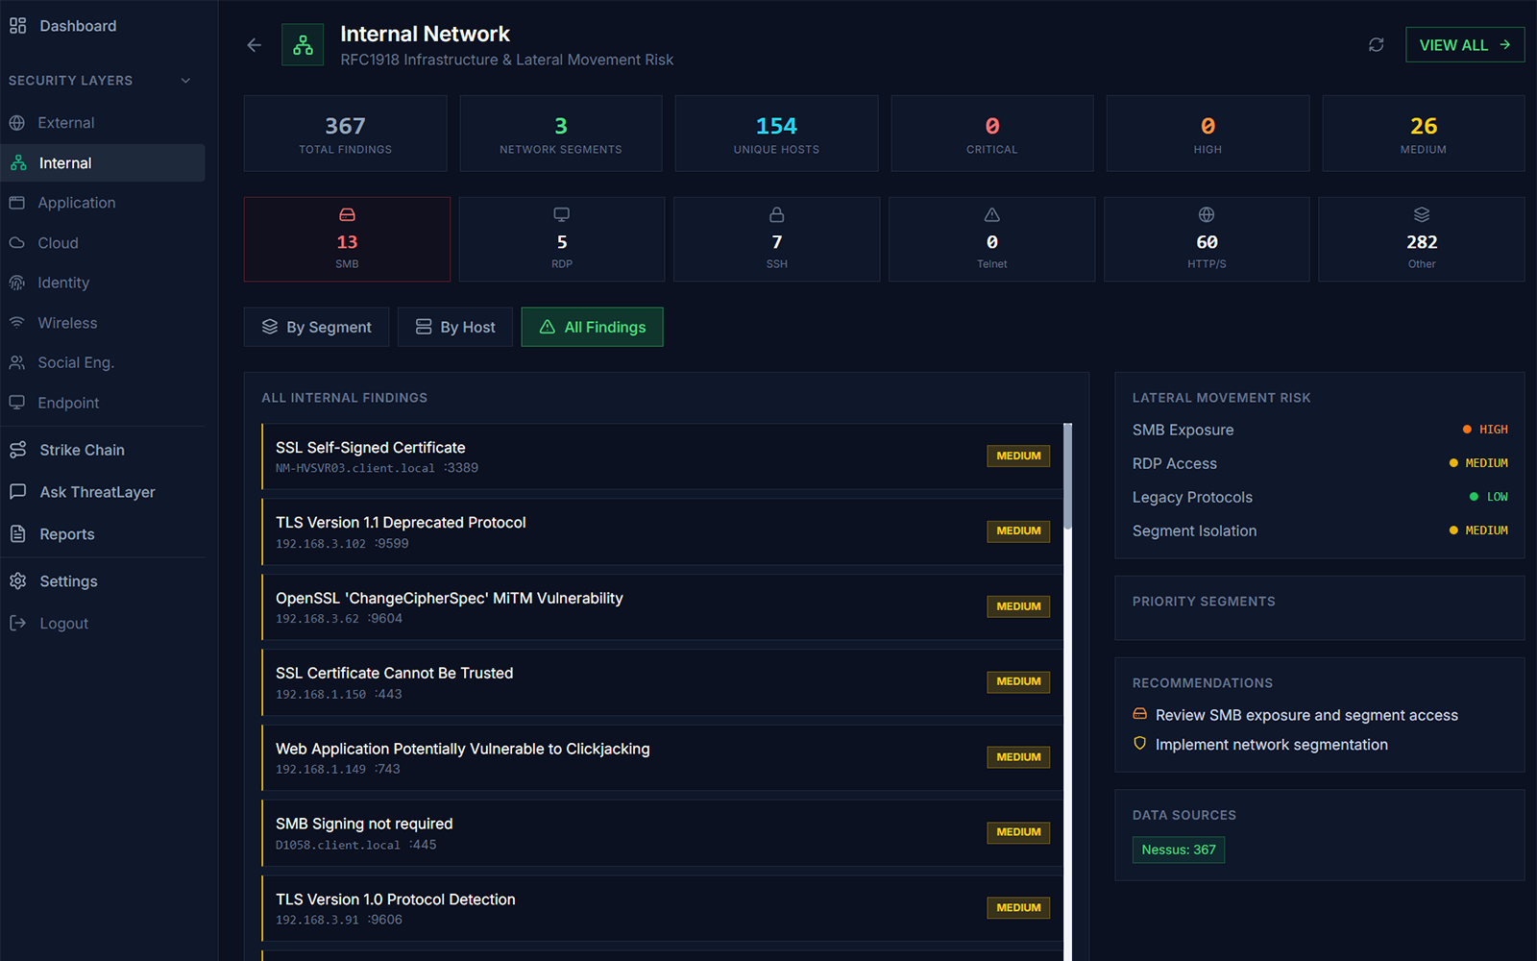The width and height of the screenshot is (1537, 961).
Task: Open the Cloud security layer icon
Action: click(17, 242)
